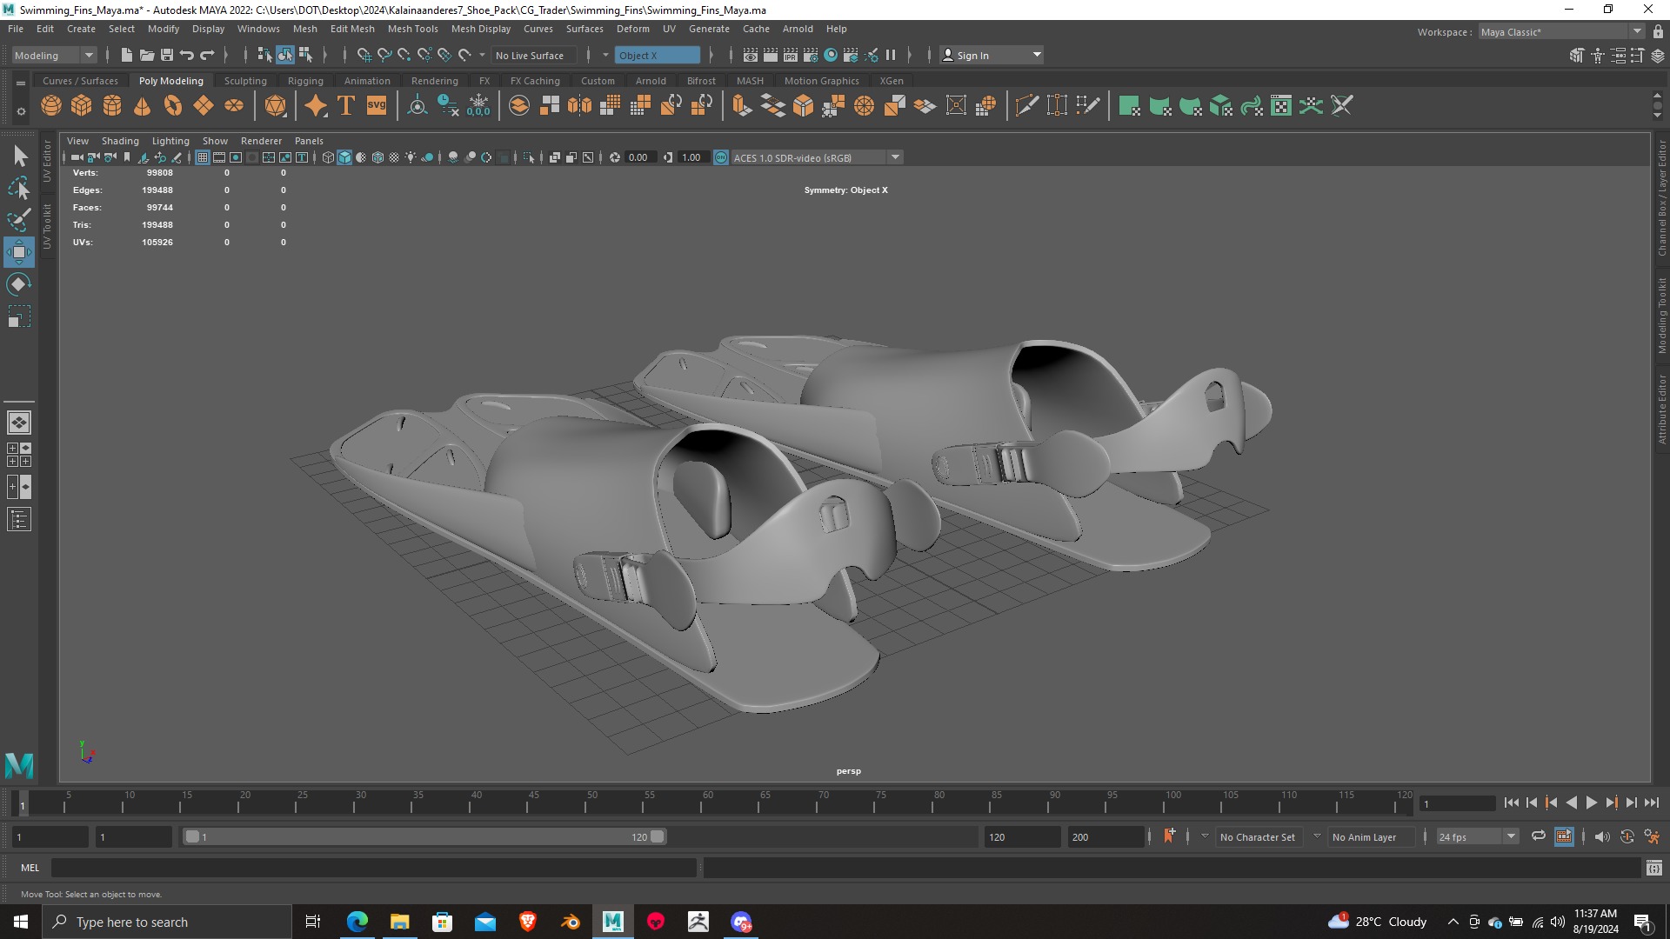The height and width of the screenshot is (939, 1670).
Task: Switch MEL command line language button
Action: [x=30, y=867]
